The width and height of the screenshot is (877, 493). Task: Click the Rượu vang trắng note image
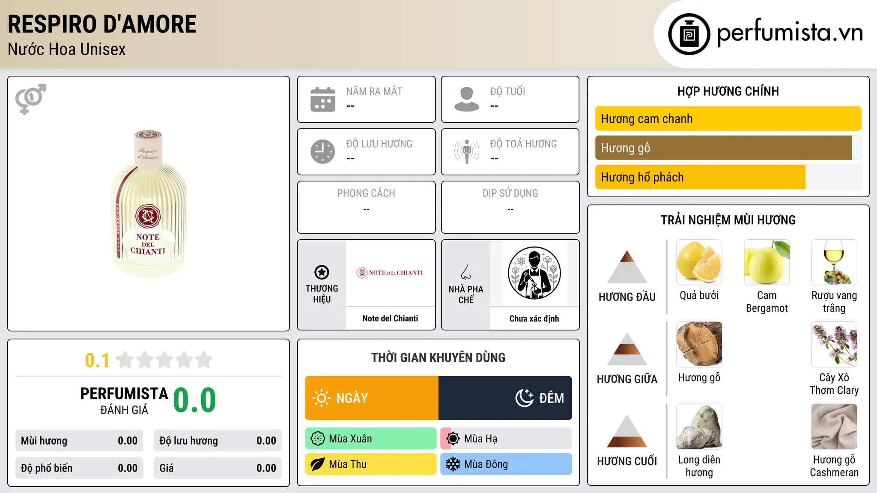click(x=834, y=262)
